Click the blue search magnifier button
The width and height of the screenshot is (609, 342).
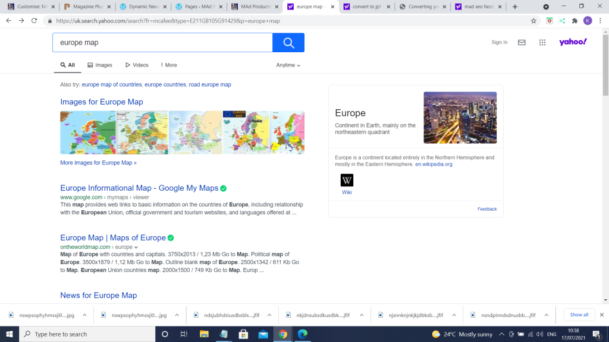pos(288,43)
